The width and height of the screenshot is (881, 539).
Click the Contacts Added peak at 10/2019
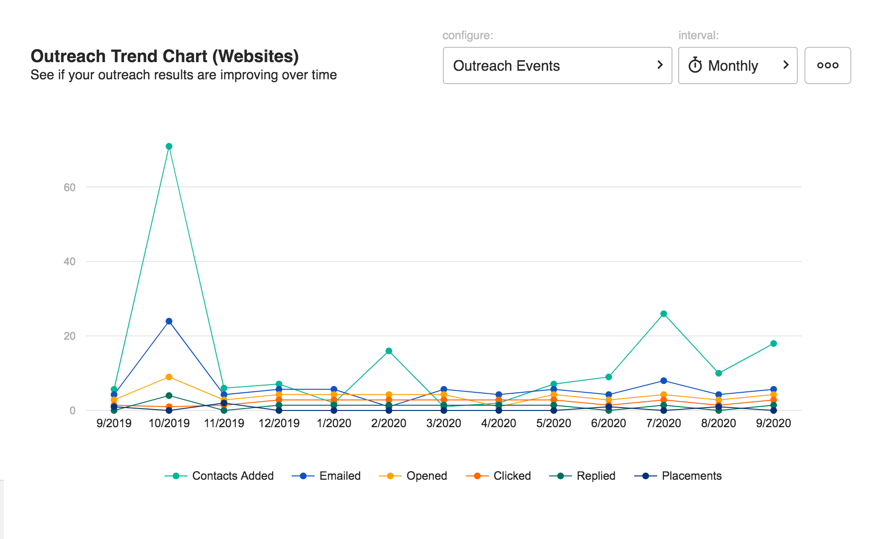(x=169, y=146)
